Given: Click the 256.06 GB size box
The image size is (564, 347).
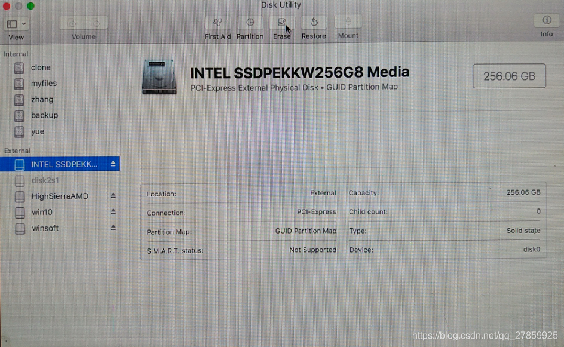Looking at the screenshot, I should point(509,76).
